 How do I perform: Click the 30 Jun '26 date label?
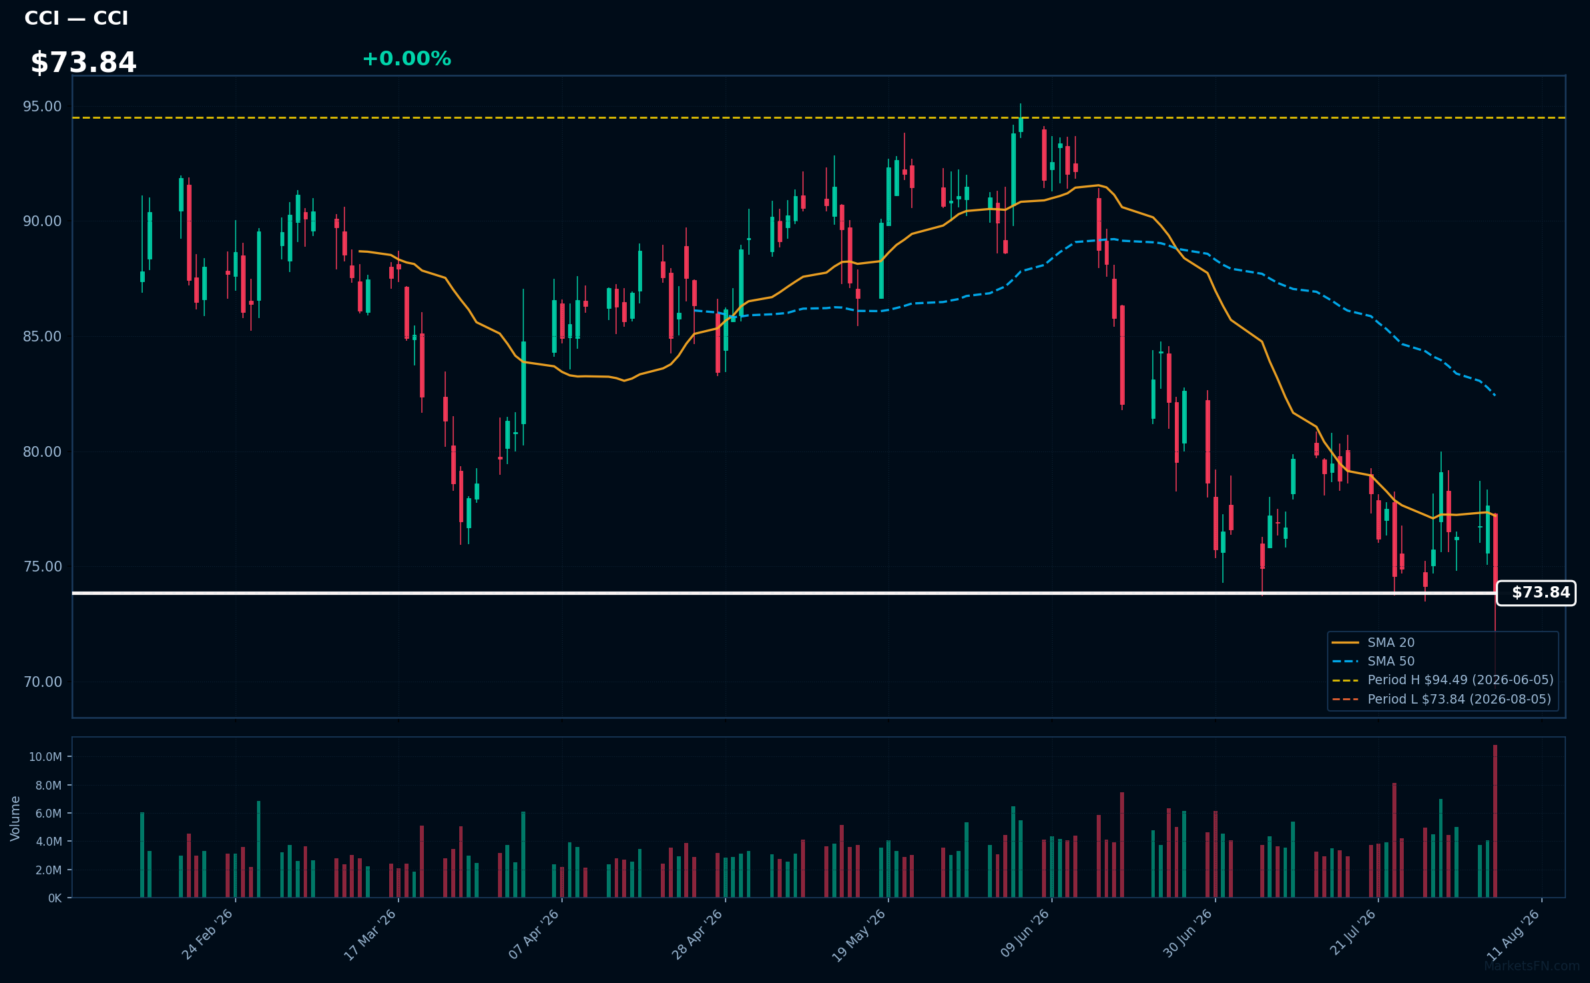pyautogui.click(x=1187, y=934)
